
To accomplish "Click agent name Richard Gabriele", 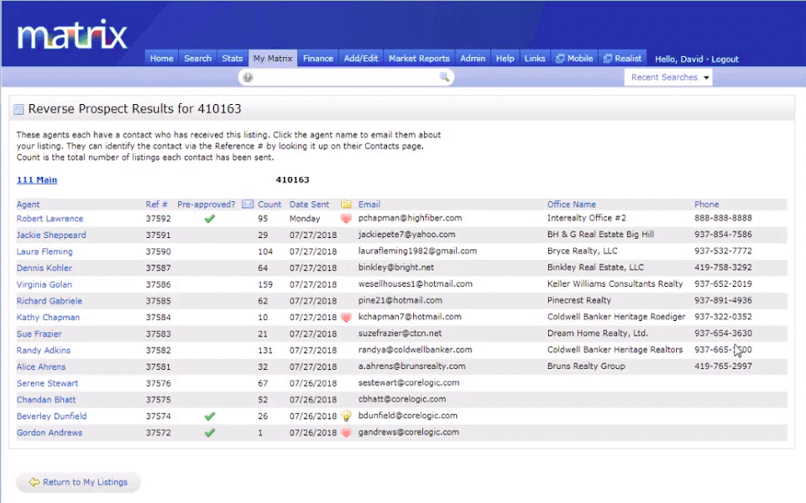I will 49,301.
